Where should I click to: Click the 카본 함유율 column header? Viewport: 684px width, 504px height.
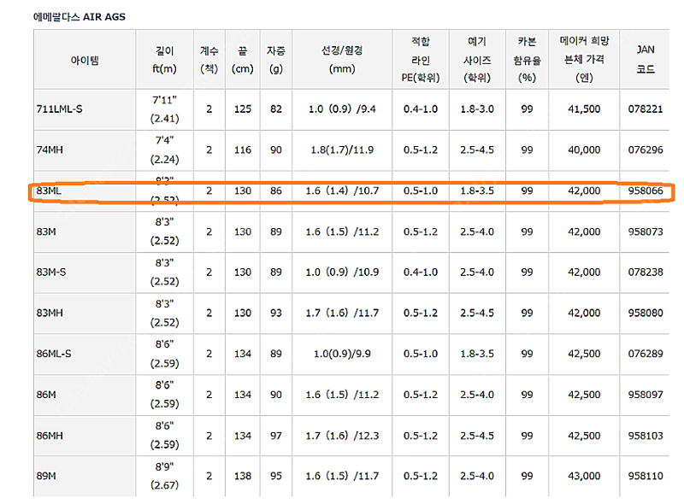pyautogui.click(x=527, y=59)
